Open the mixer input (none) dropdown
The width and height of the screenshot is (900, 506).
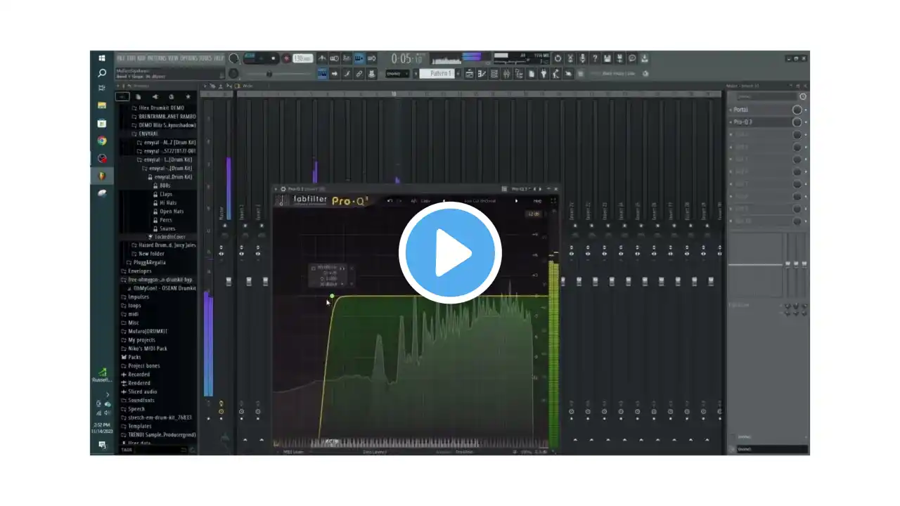pos(766,96)
